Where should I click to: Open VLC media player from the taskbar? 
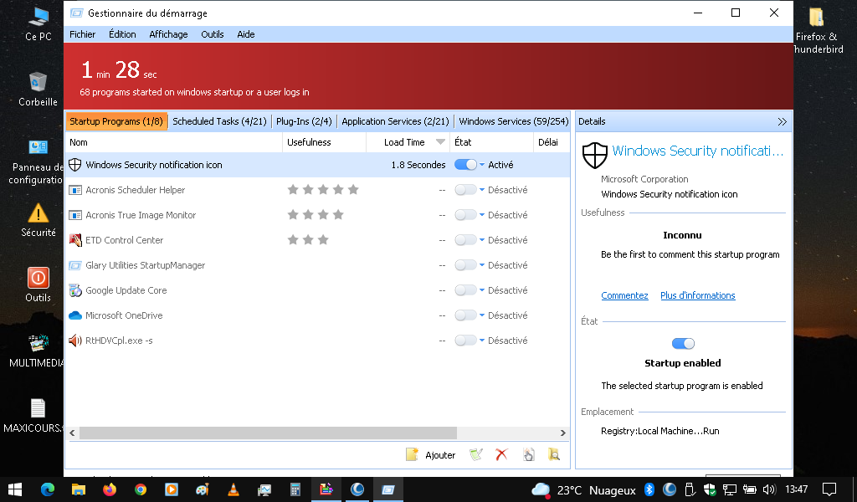[x=233, y=489]
